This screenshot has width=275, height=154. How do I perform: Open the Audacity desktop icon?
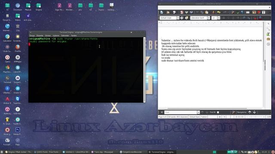pyautogui.click(x=7, y=110)
